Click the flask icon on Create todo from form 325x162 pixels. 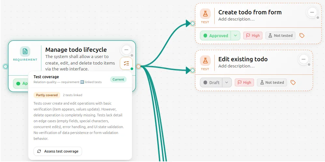pyautogui.click(x=205, y=14)
